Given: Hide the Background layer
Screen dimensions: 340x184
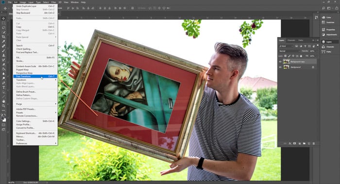Looking at the screenshot, I should pyautogui.click(x=280, y=67).
